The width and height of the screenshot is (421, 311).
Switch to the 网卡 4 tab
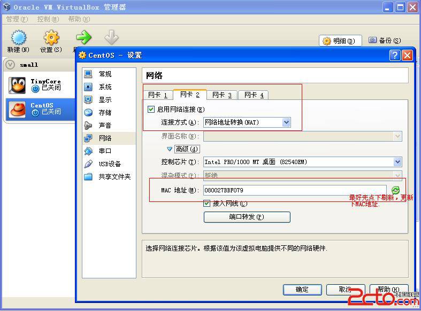coord(254,95)
